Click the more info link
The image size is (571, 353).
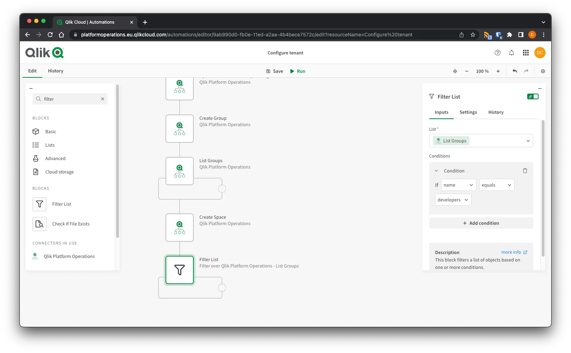pyautogui.click(x=514, y=252)
